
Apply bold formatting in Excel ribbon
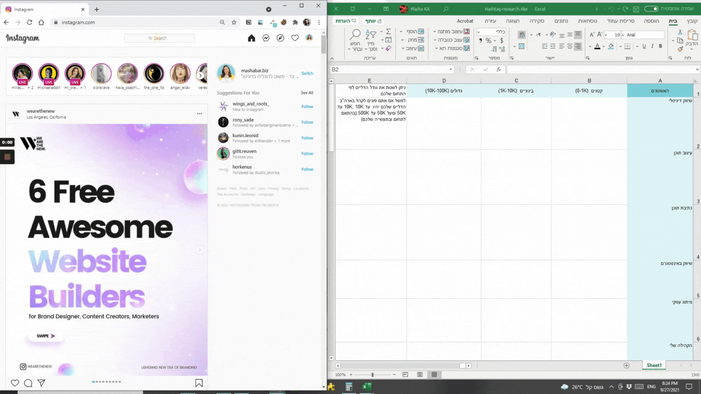coord(661,47)
